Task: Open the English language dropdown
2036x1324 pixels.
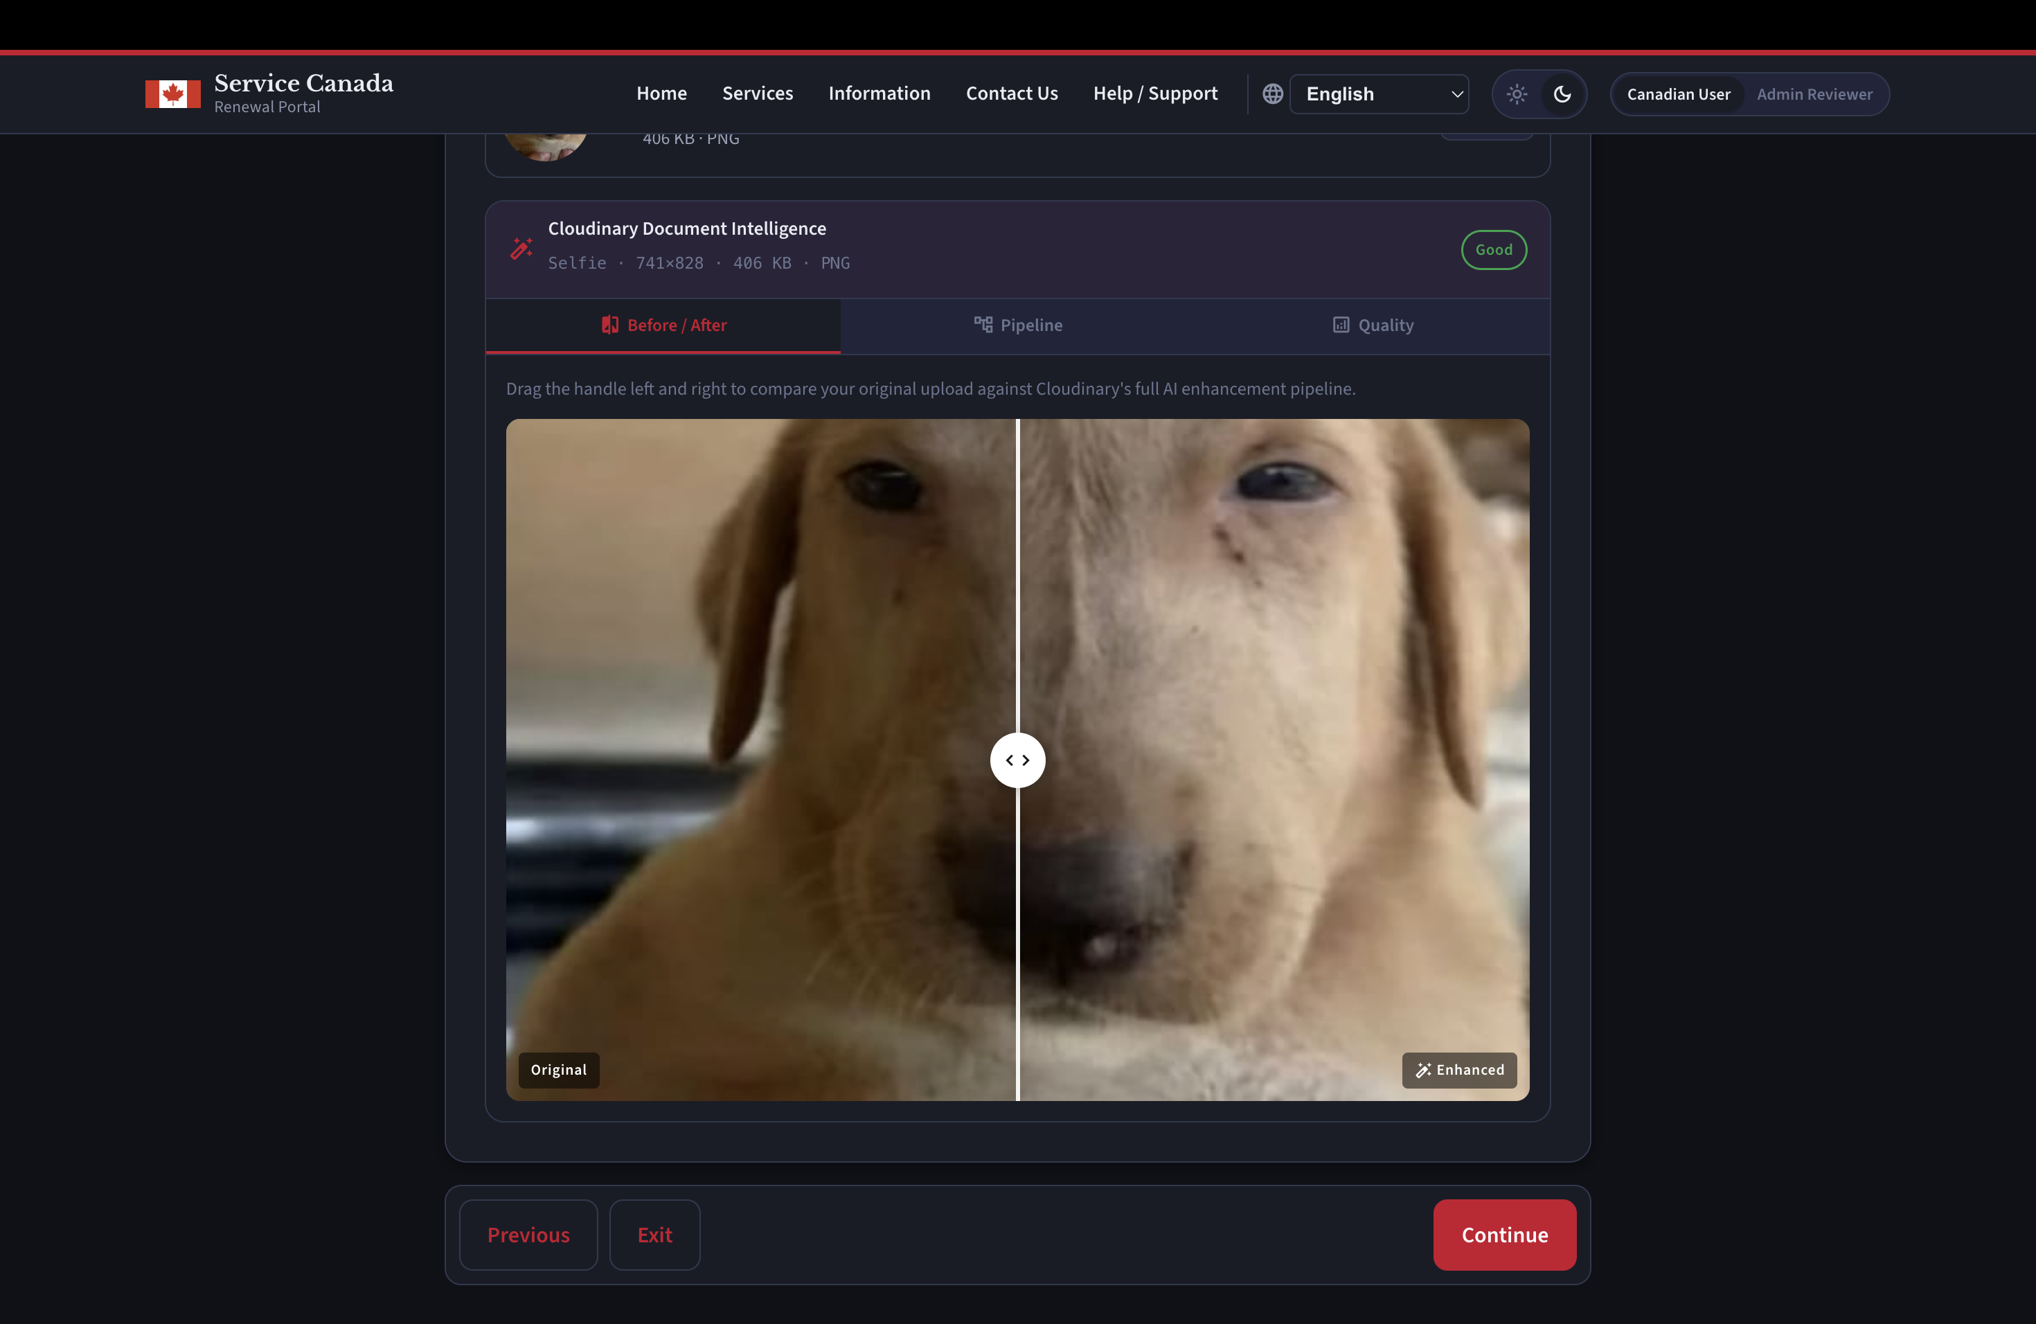Action: coord(1379,94)
